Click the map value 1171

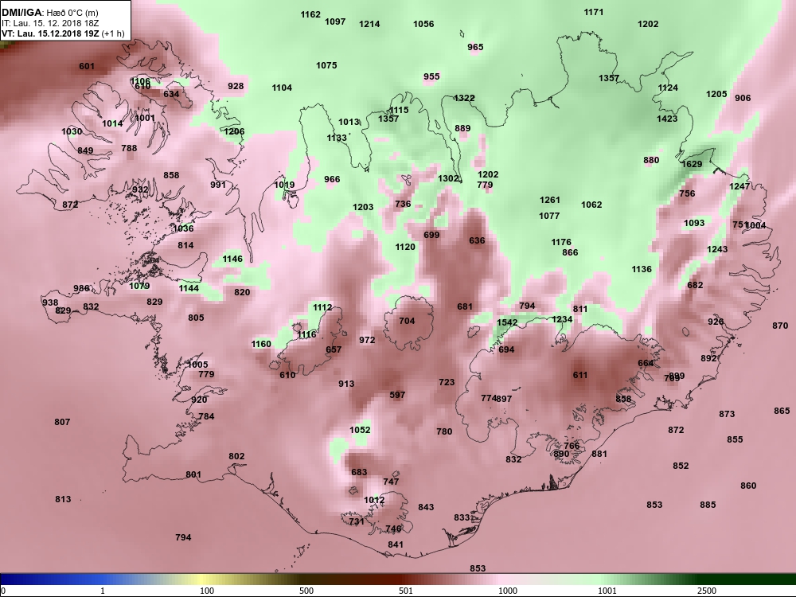(x=594, y=12)
